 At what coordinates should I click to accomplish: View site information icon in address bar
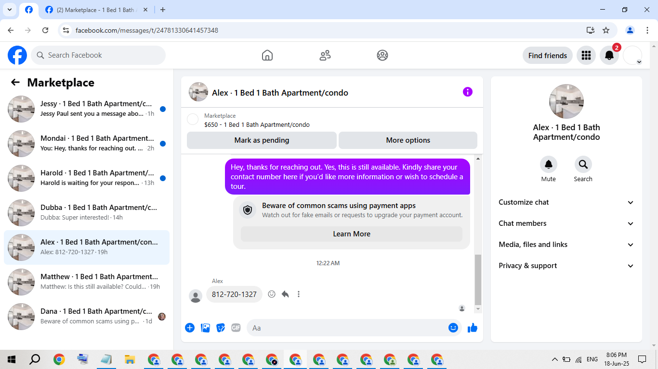pyautogui.click(x=66, y=30)
